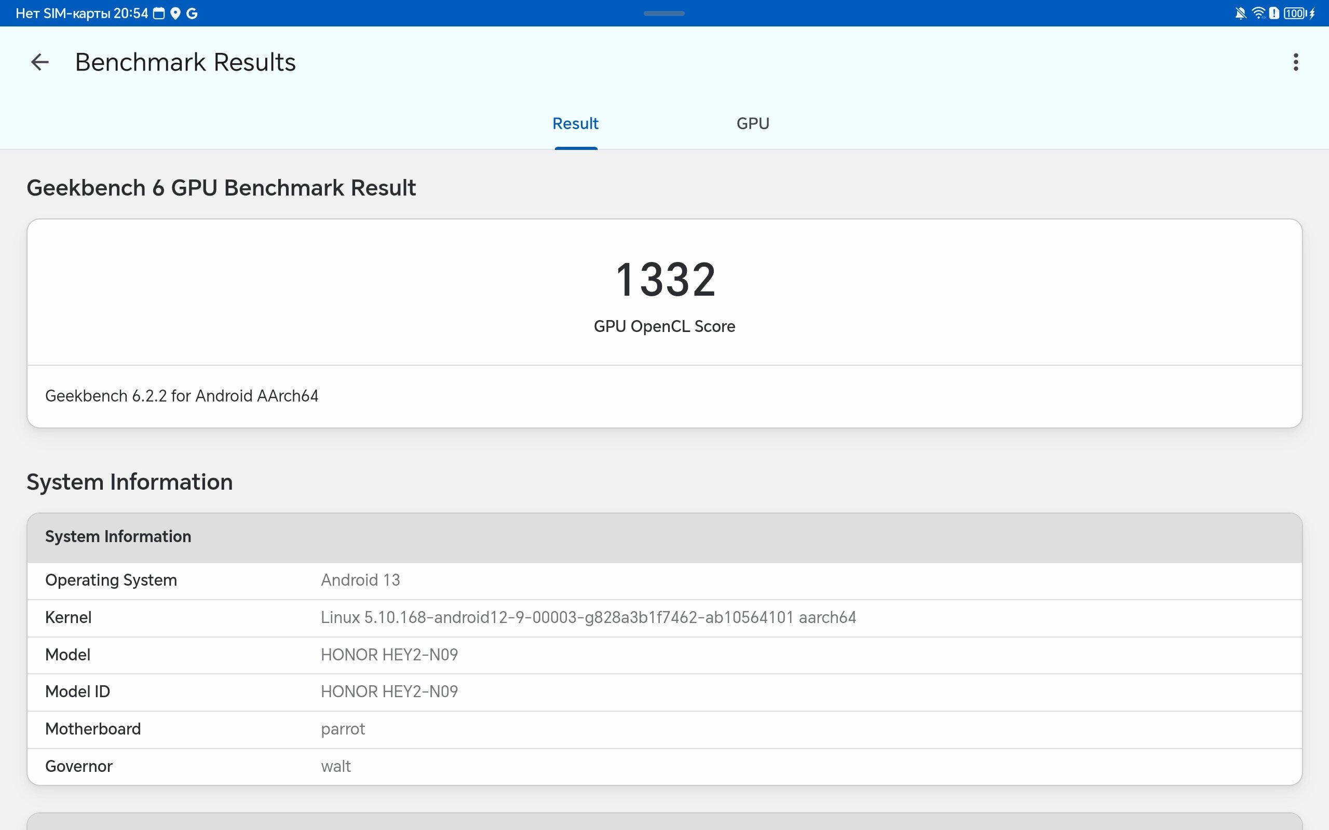Tap the status bar drag handle
The image size is (1329, 830).
point(664,13)
